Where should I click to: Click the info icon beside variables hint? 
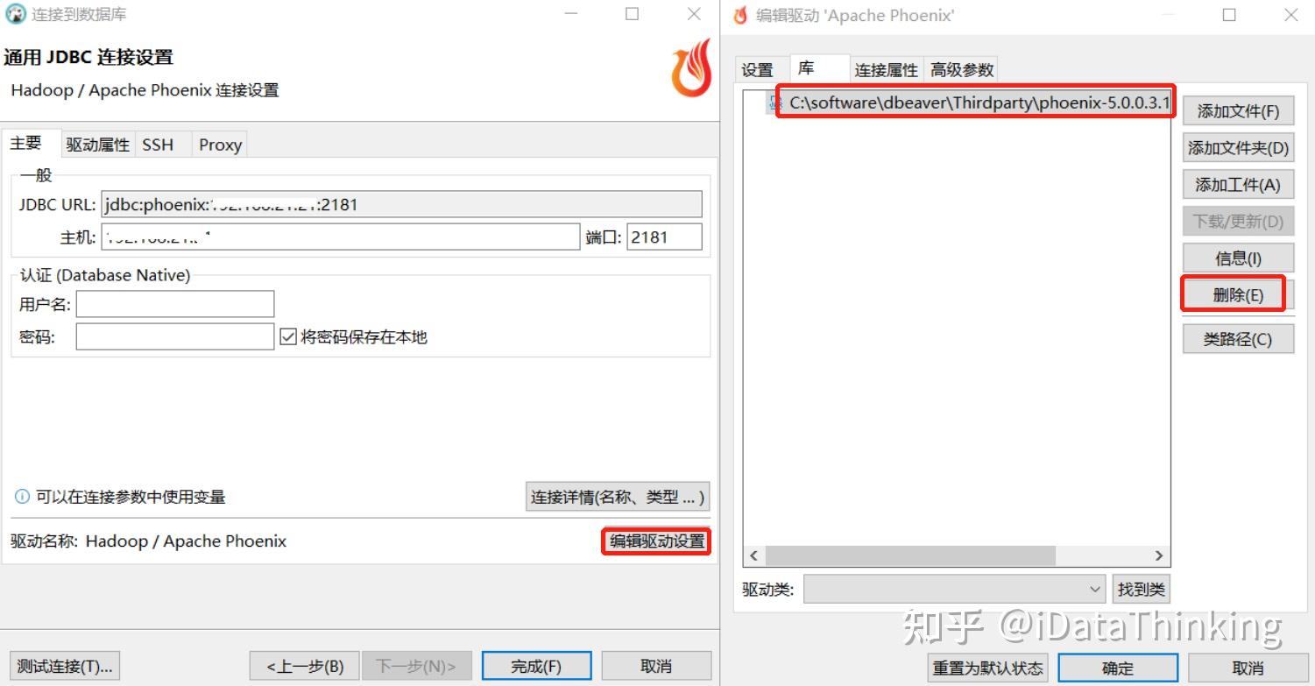[23, 498]
